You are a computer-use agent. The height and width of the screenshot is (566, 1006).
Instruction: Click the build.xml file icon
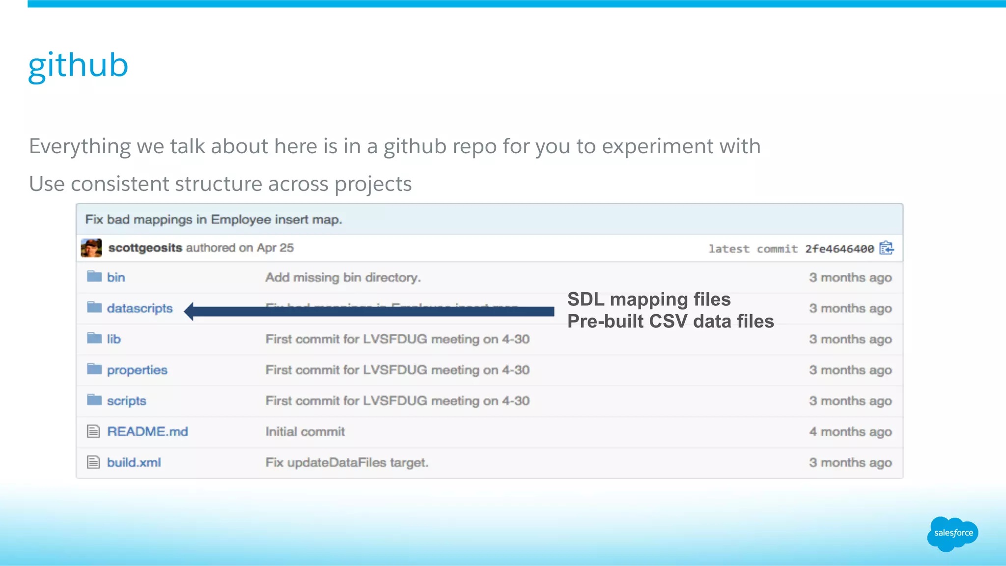pos(93,462)
